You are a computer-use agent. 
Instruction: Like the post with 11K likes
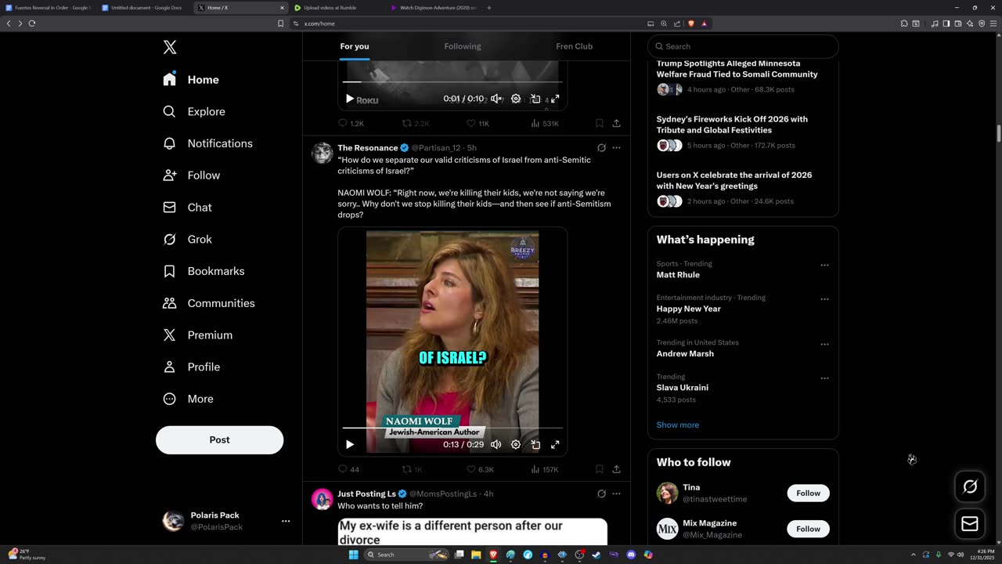[478, 123]
